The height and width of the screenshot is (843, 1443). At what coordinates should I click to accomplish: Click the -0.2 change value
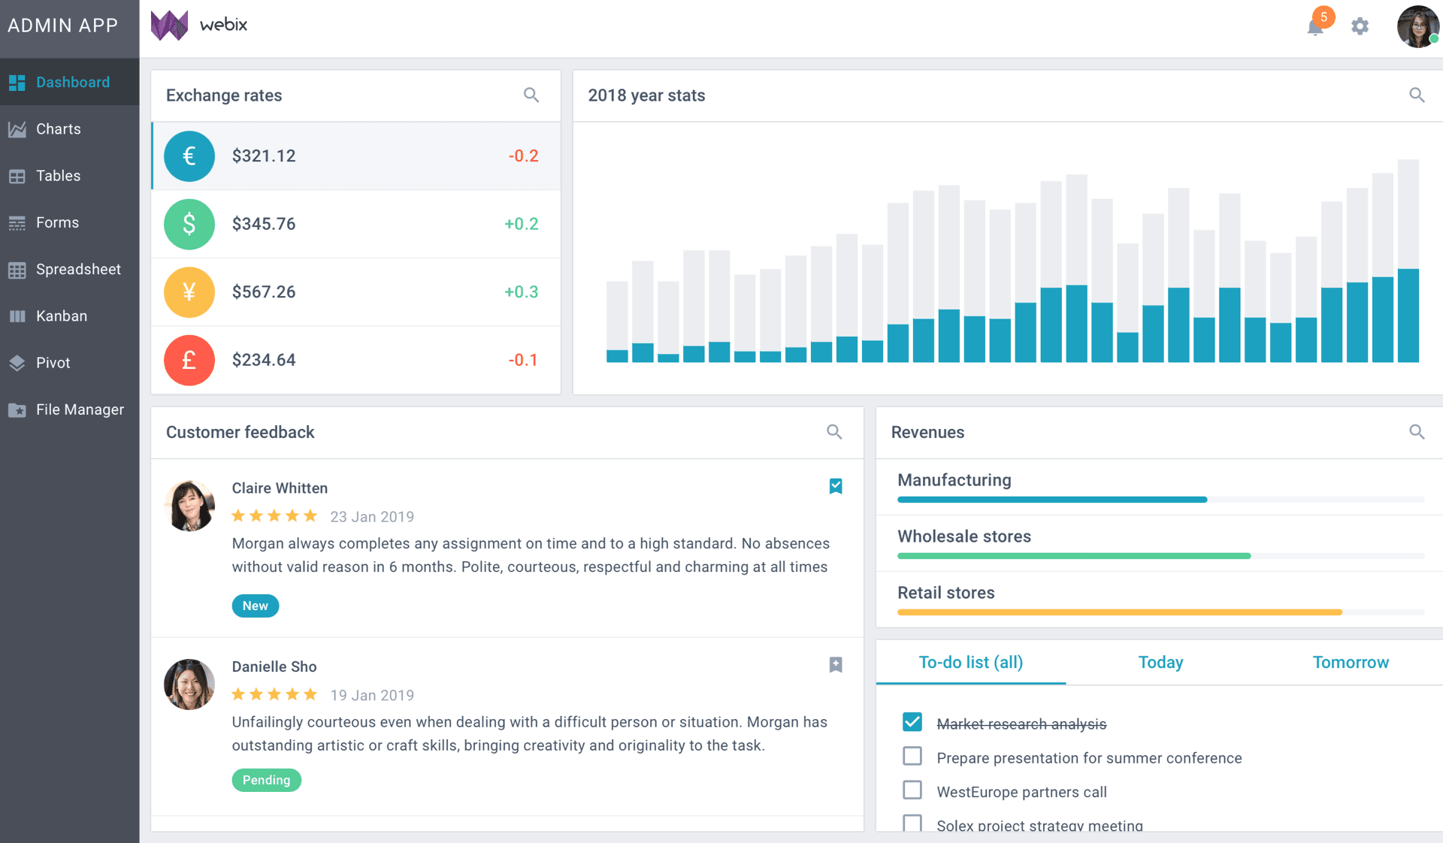(x=523, y=156)
